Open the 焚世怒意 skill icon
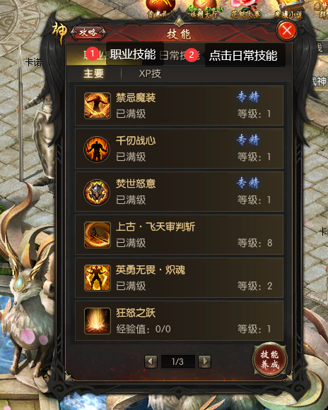Screen dimensions: 328x410 97,192
